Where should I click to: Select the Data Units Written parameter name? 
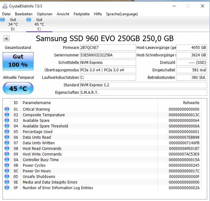point(39,143)
